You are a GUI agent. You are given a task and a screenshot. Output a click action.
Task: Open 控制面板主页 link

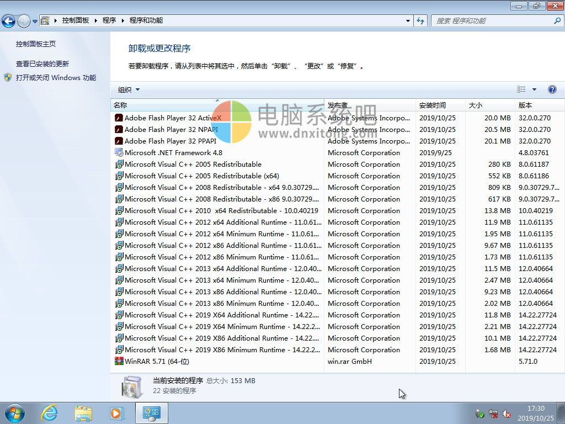(x=36, y=44)
